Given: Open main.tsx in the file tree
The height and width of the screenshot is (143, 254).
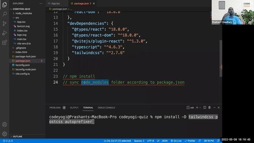Looking at the screenshot, I should [22, 39].
